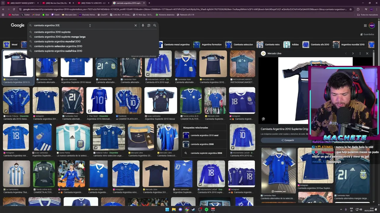Close the image preview panel
The image size is (380, 213).
[x=367, y=53]
